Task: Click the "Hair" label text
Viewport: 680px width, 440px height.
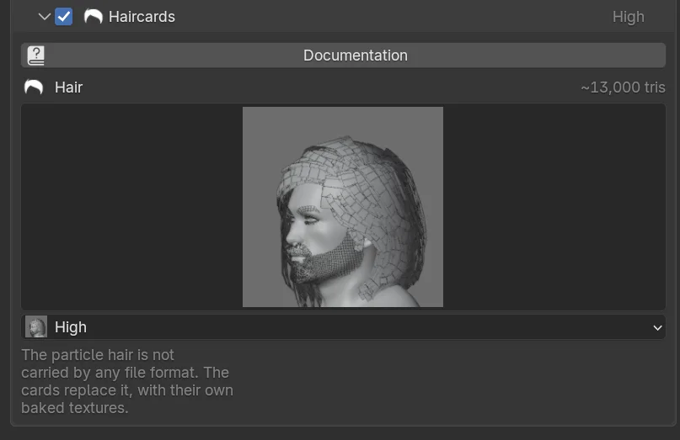Action: click(x=68, y=87)
